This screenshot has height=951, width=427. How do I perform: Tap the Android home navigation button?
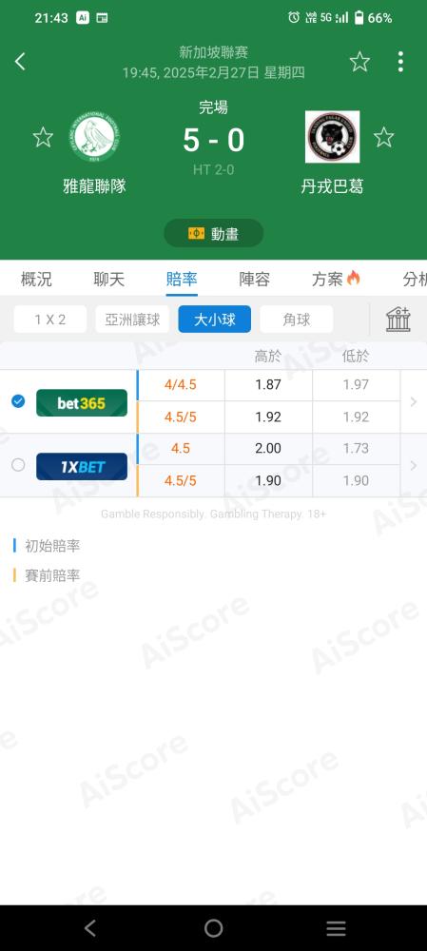[x=213, y=928]
